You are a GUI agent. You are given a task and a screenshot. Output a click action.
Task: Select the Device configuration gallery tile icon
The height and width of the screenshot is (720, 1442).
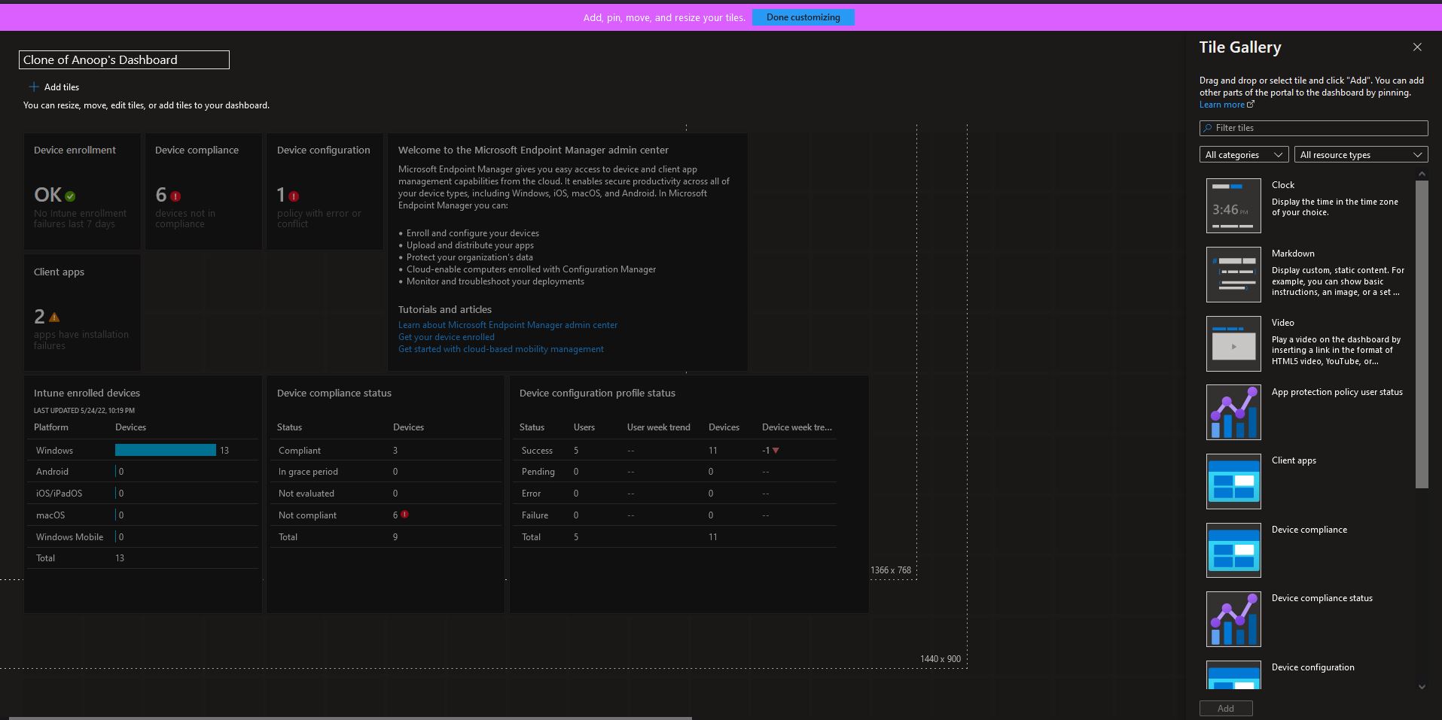coord(1233,675)
